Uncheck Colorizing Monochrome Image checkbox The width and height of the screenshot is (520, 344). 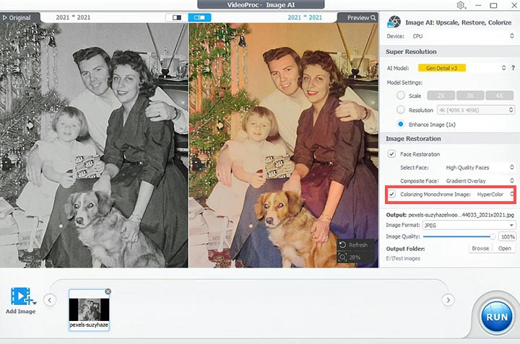(x=391, y=194)
